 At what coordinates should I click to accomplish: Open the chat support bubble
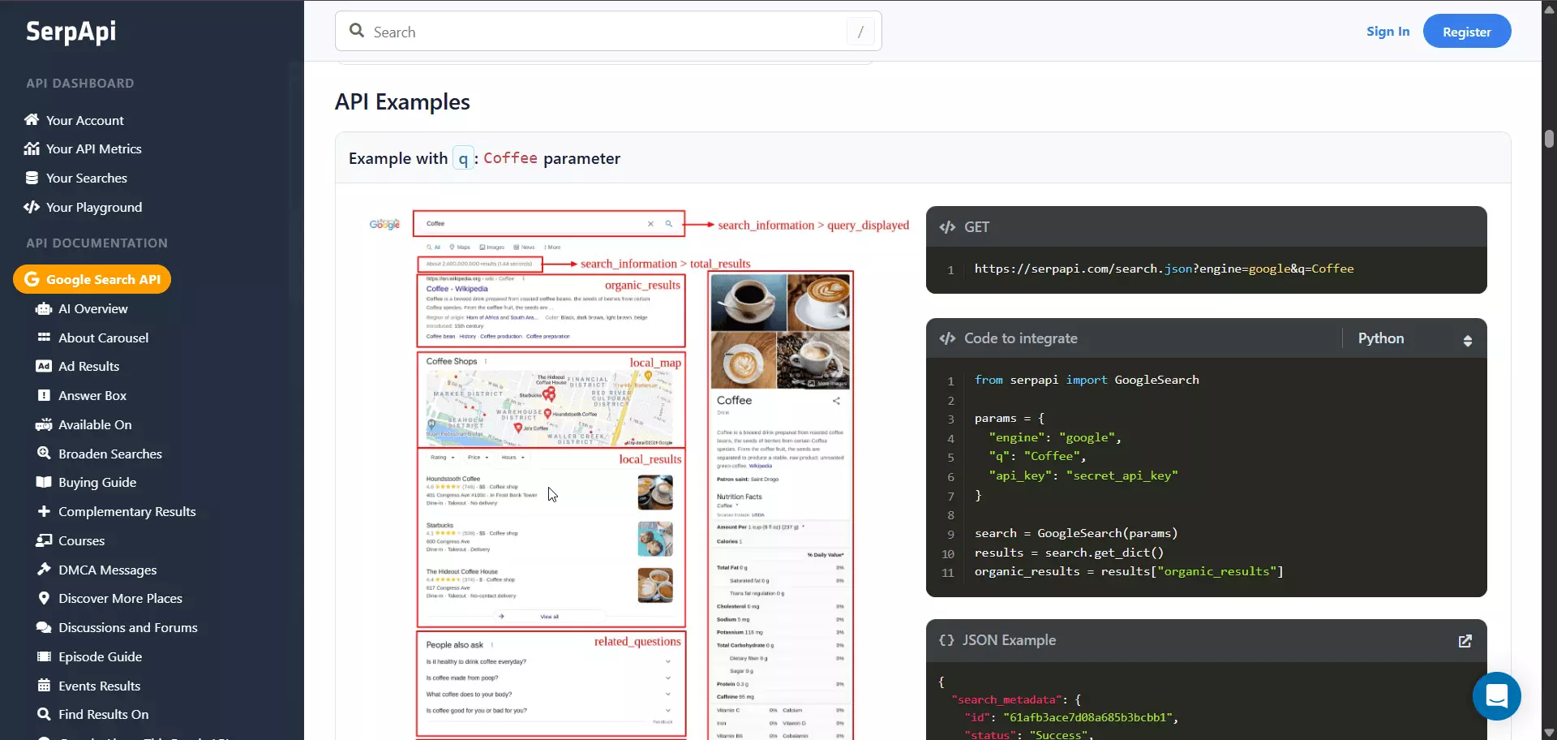click(1496, 696)
